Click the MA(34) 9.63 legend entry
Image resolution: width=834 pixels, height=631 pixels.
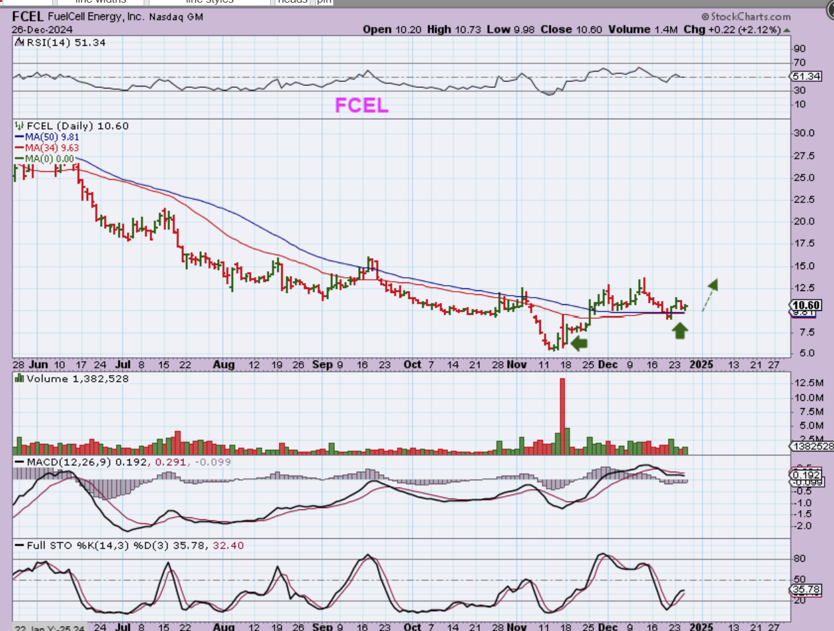(x=47, y=148)
